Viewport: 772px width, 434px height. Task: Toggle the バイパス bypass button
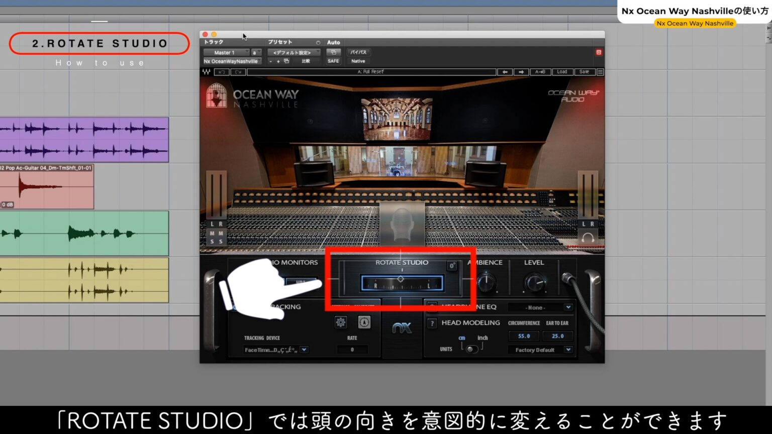358,52
